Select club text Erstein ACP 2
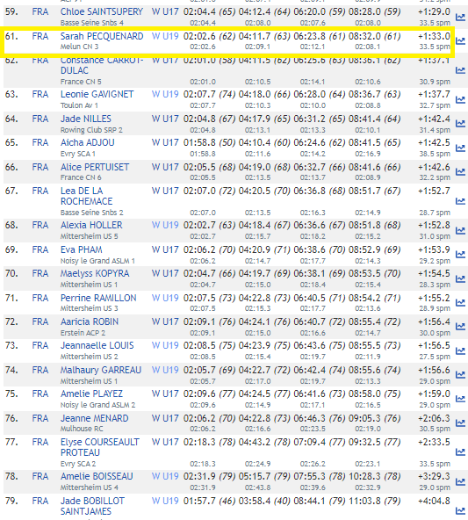This screenshot has height=520, width=468. point(83,333)
